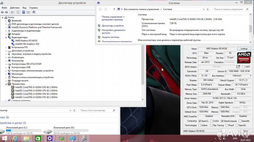254x142 pixels.
Task: Click the blue Help icon in Device Manager toolbar
Action: (24, 12)
